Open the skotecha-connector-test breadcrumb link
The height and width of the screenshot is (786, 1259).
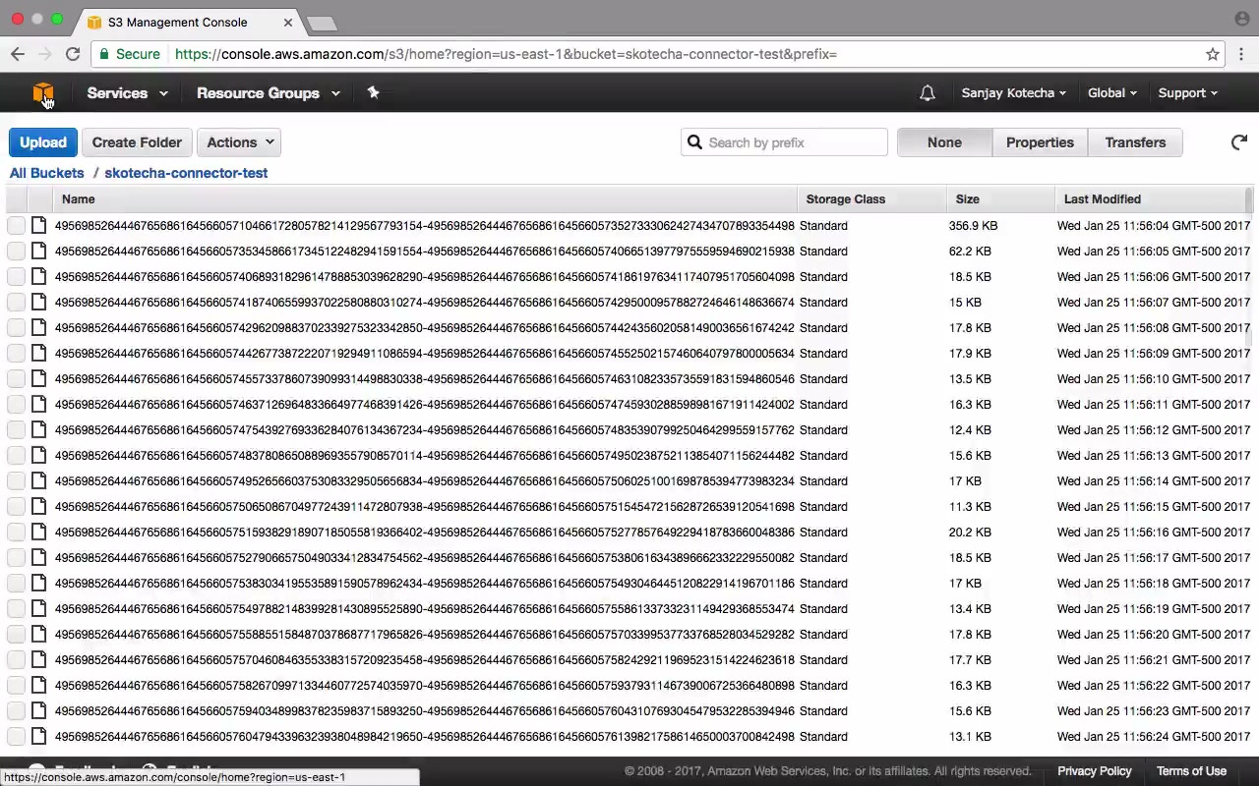pos(186,173)
